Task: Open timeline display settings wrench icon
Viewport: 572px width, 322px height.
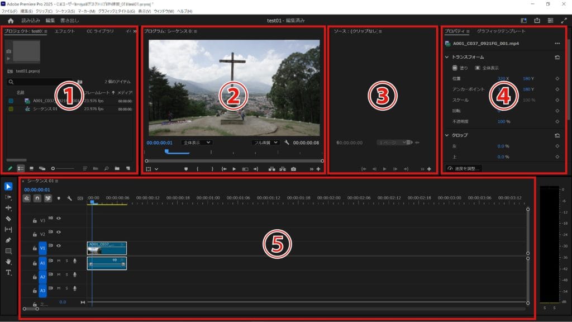Action: pos(69,198)
